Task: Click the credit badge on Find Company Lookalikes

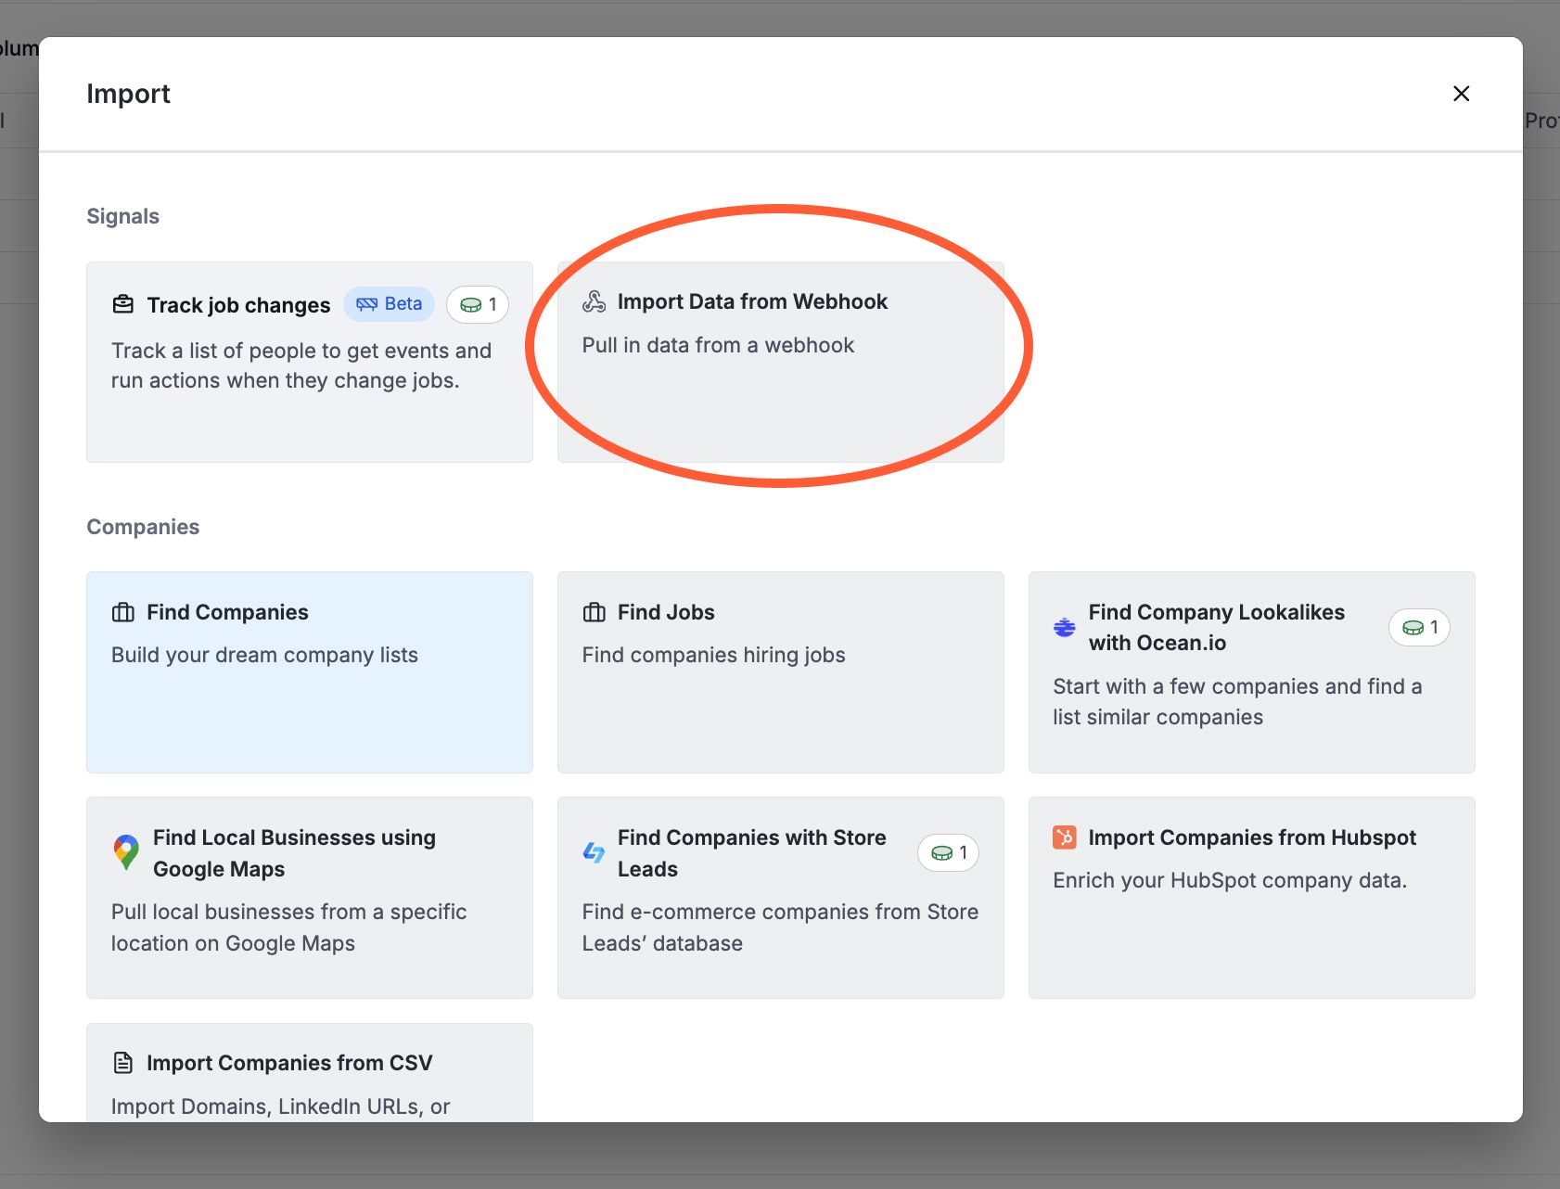Action: tap(1418, 627)
